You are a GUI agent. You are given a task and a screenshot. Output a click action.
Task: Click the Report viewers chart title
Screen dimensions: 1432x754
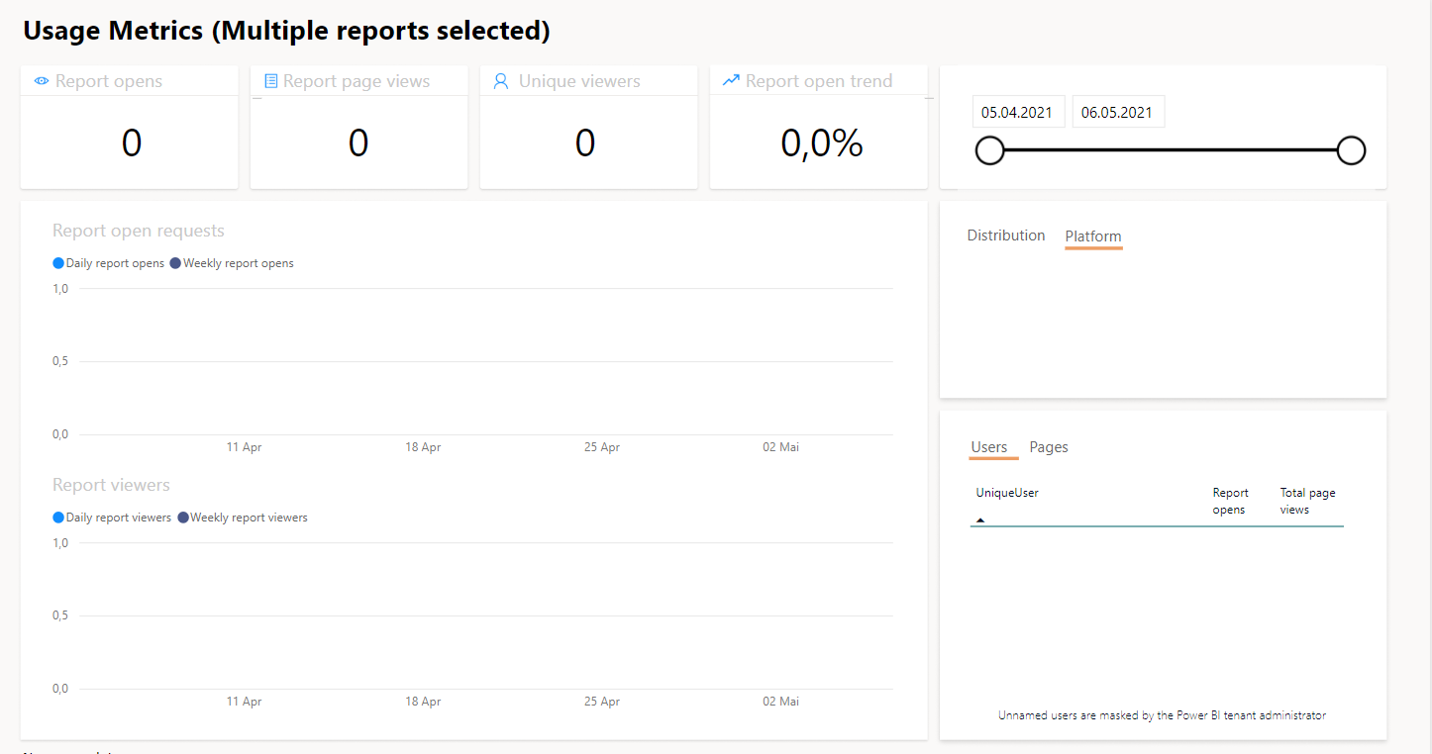tap(111, 485)
